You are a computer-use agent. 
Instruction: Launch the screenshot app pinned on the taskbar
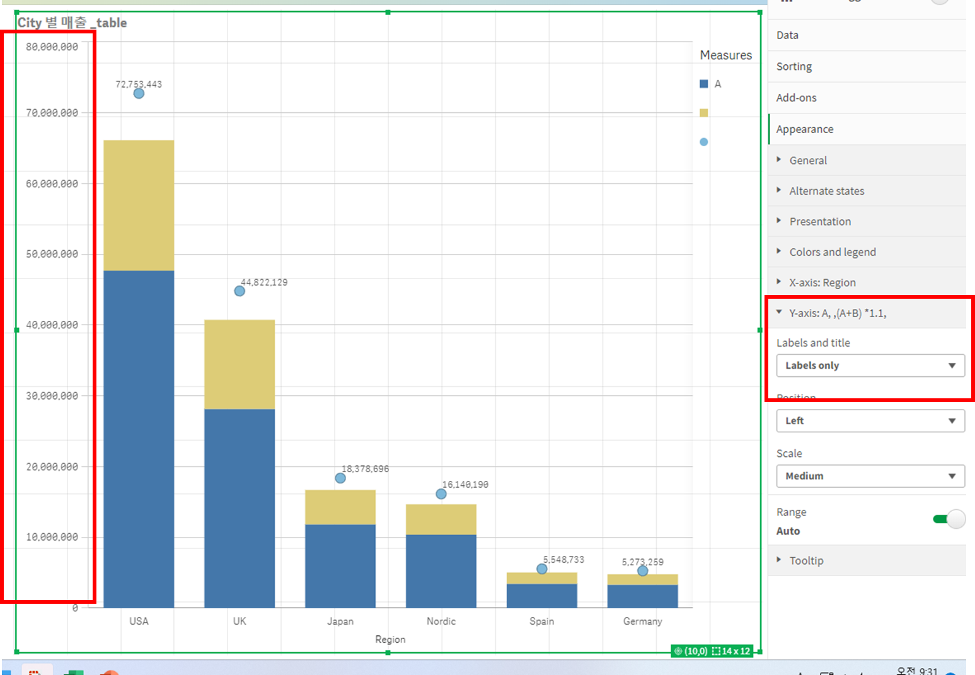37,672
